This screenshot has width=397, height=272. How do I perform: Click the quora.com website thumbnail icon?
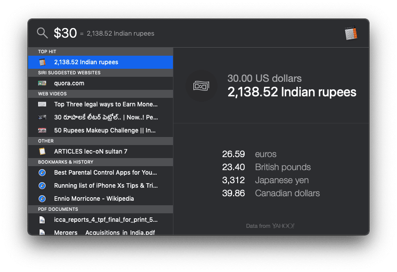(x=43, y=83)
